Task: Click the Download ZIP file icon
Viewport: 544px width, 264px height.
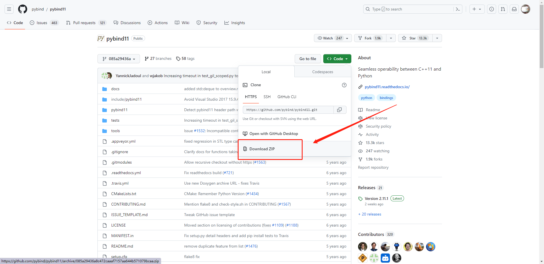Action: (x=245, y=149)
